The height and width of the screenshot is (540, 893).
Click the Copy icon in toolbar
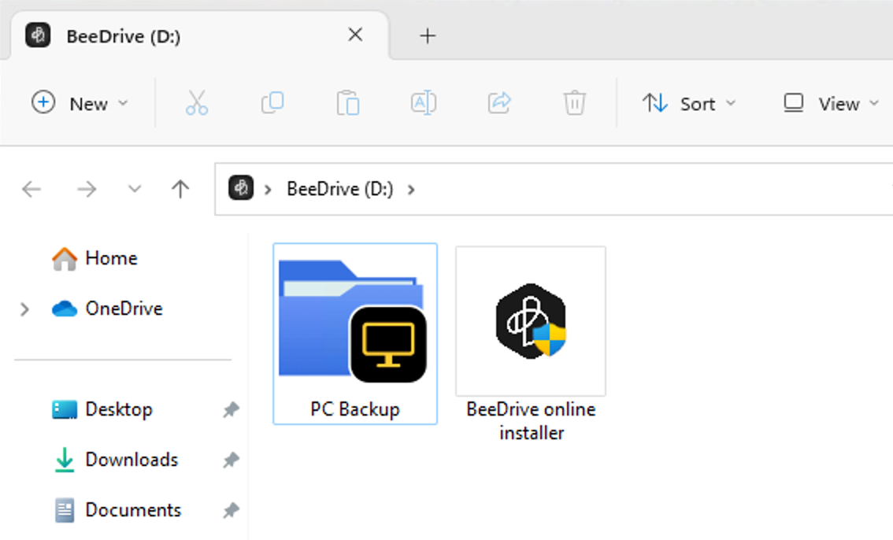[x=272, y=103]
